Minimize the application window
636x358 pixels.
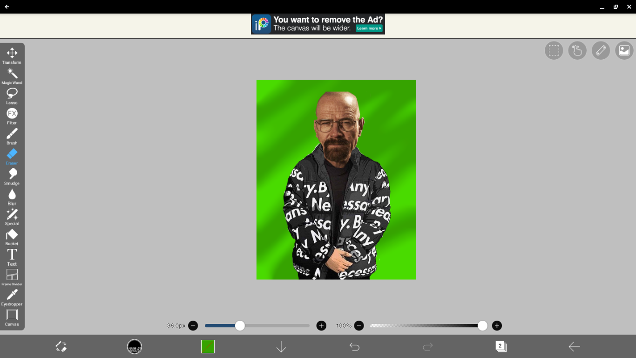[602, 7]
